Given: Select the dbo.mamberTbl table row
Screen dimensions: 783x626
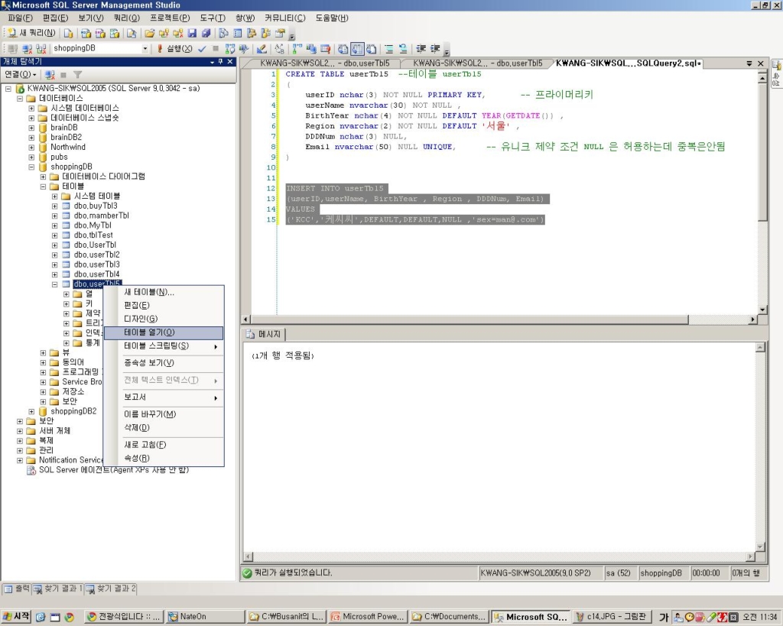Looking at the screenshot, I should tap(102, 216).
